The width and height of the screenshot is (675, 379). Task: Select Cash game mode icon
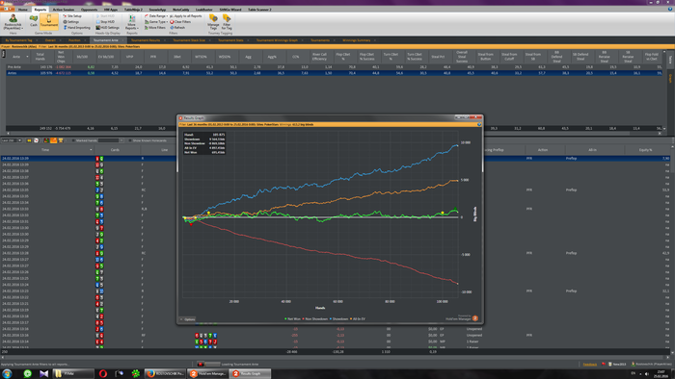(x=34, y=20)
